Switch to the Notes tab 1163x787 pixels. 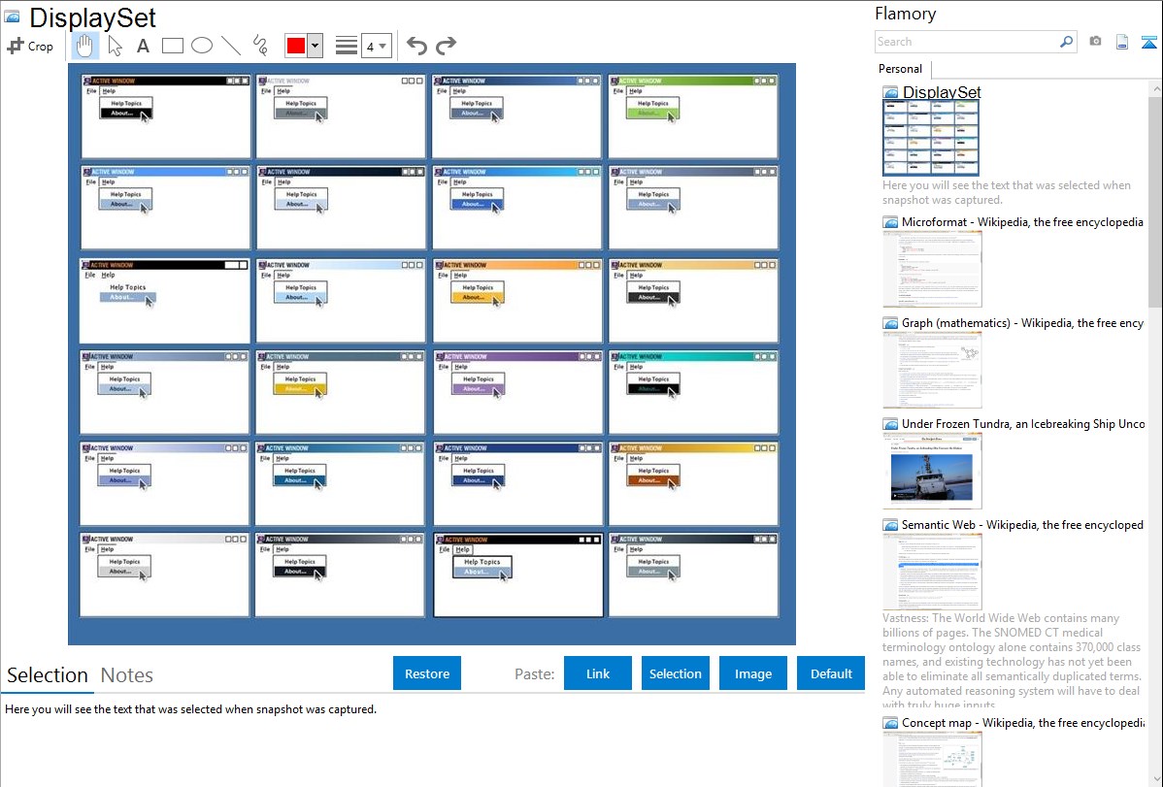[127, 675]
